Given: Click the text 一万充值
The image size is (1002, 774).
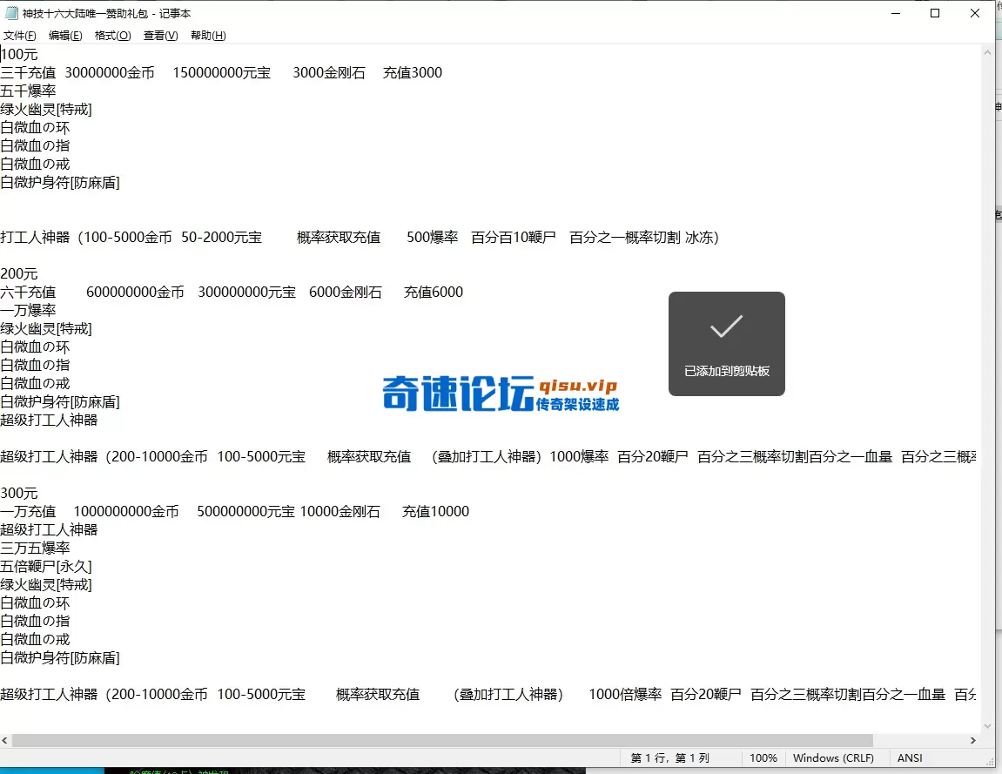Looking at the screenshot, I should (28, 511).
